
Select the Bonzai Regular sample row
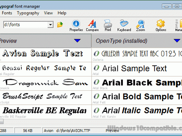46,69
